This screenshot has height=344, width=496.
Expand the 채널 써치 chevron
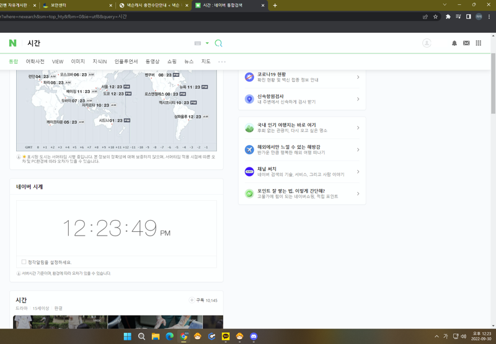[358, 172]
